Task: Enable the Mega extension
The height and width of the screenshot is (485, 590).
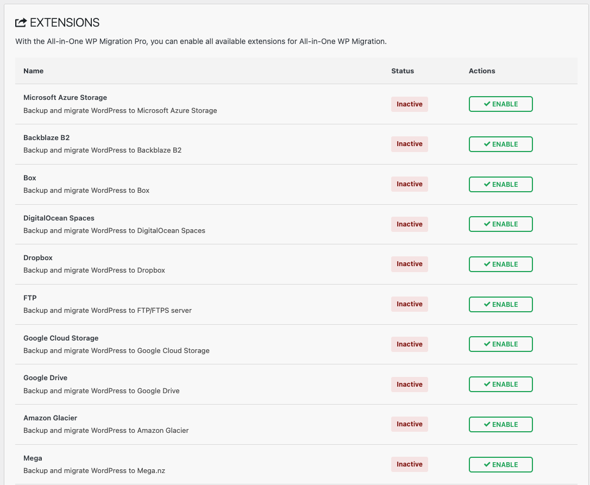Action: pos(500,465)
